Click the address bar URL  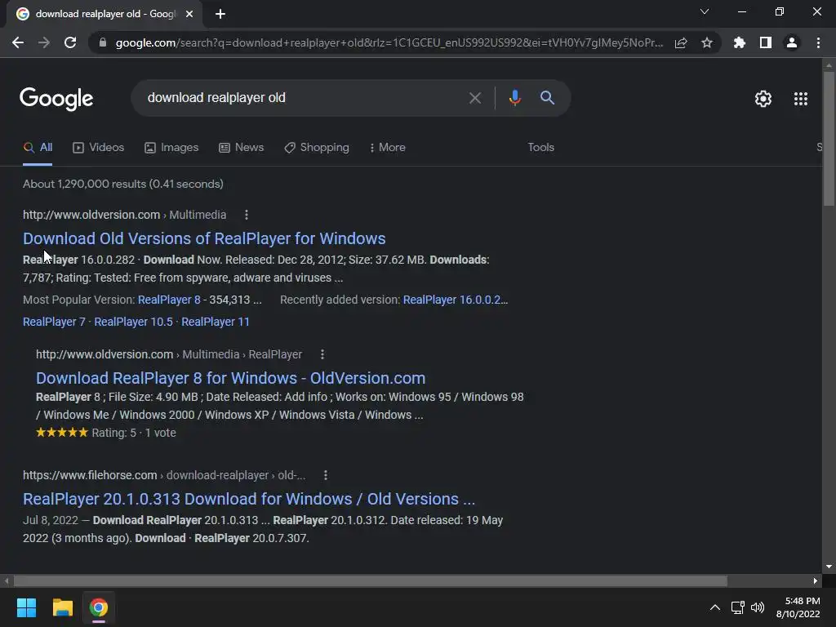pyautogui.click(x=389, y=42)
